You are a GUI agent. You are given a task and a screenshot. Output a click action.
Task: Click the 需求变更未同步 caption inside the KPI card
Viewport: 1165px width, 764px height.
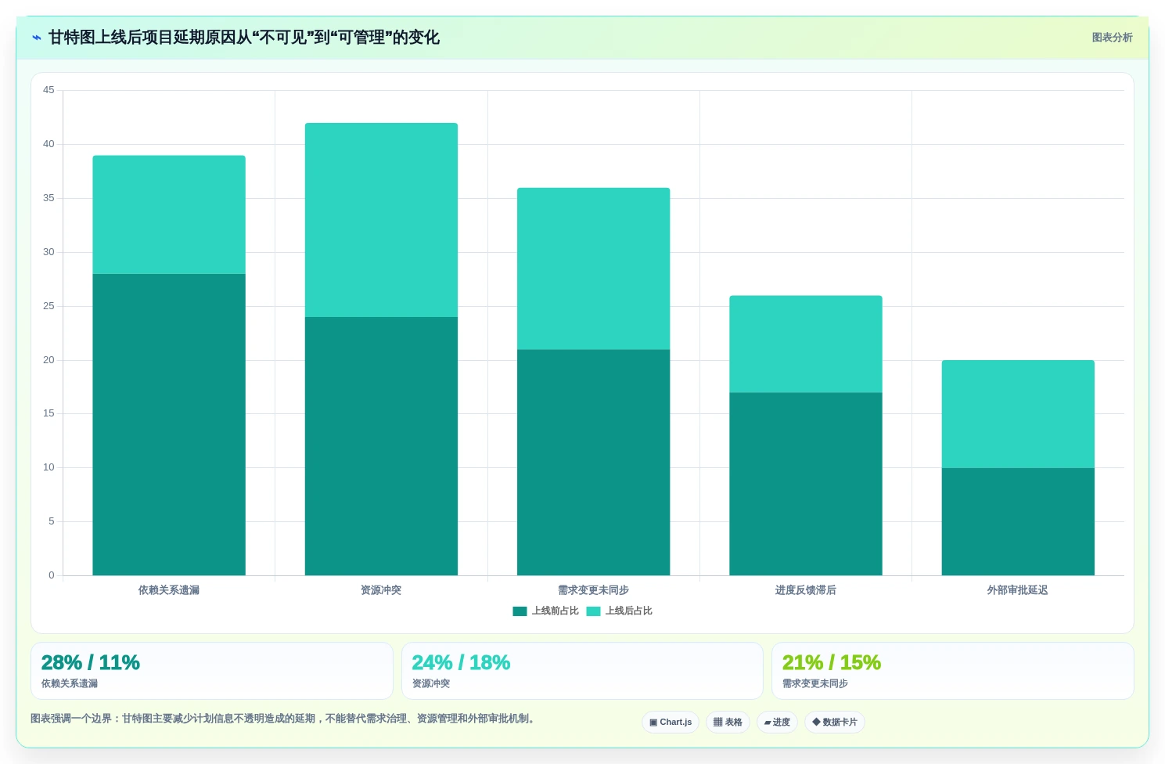(x=815, y=683)
